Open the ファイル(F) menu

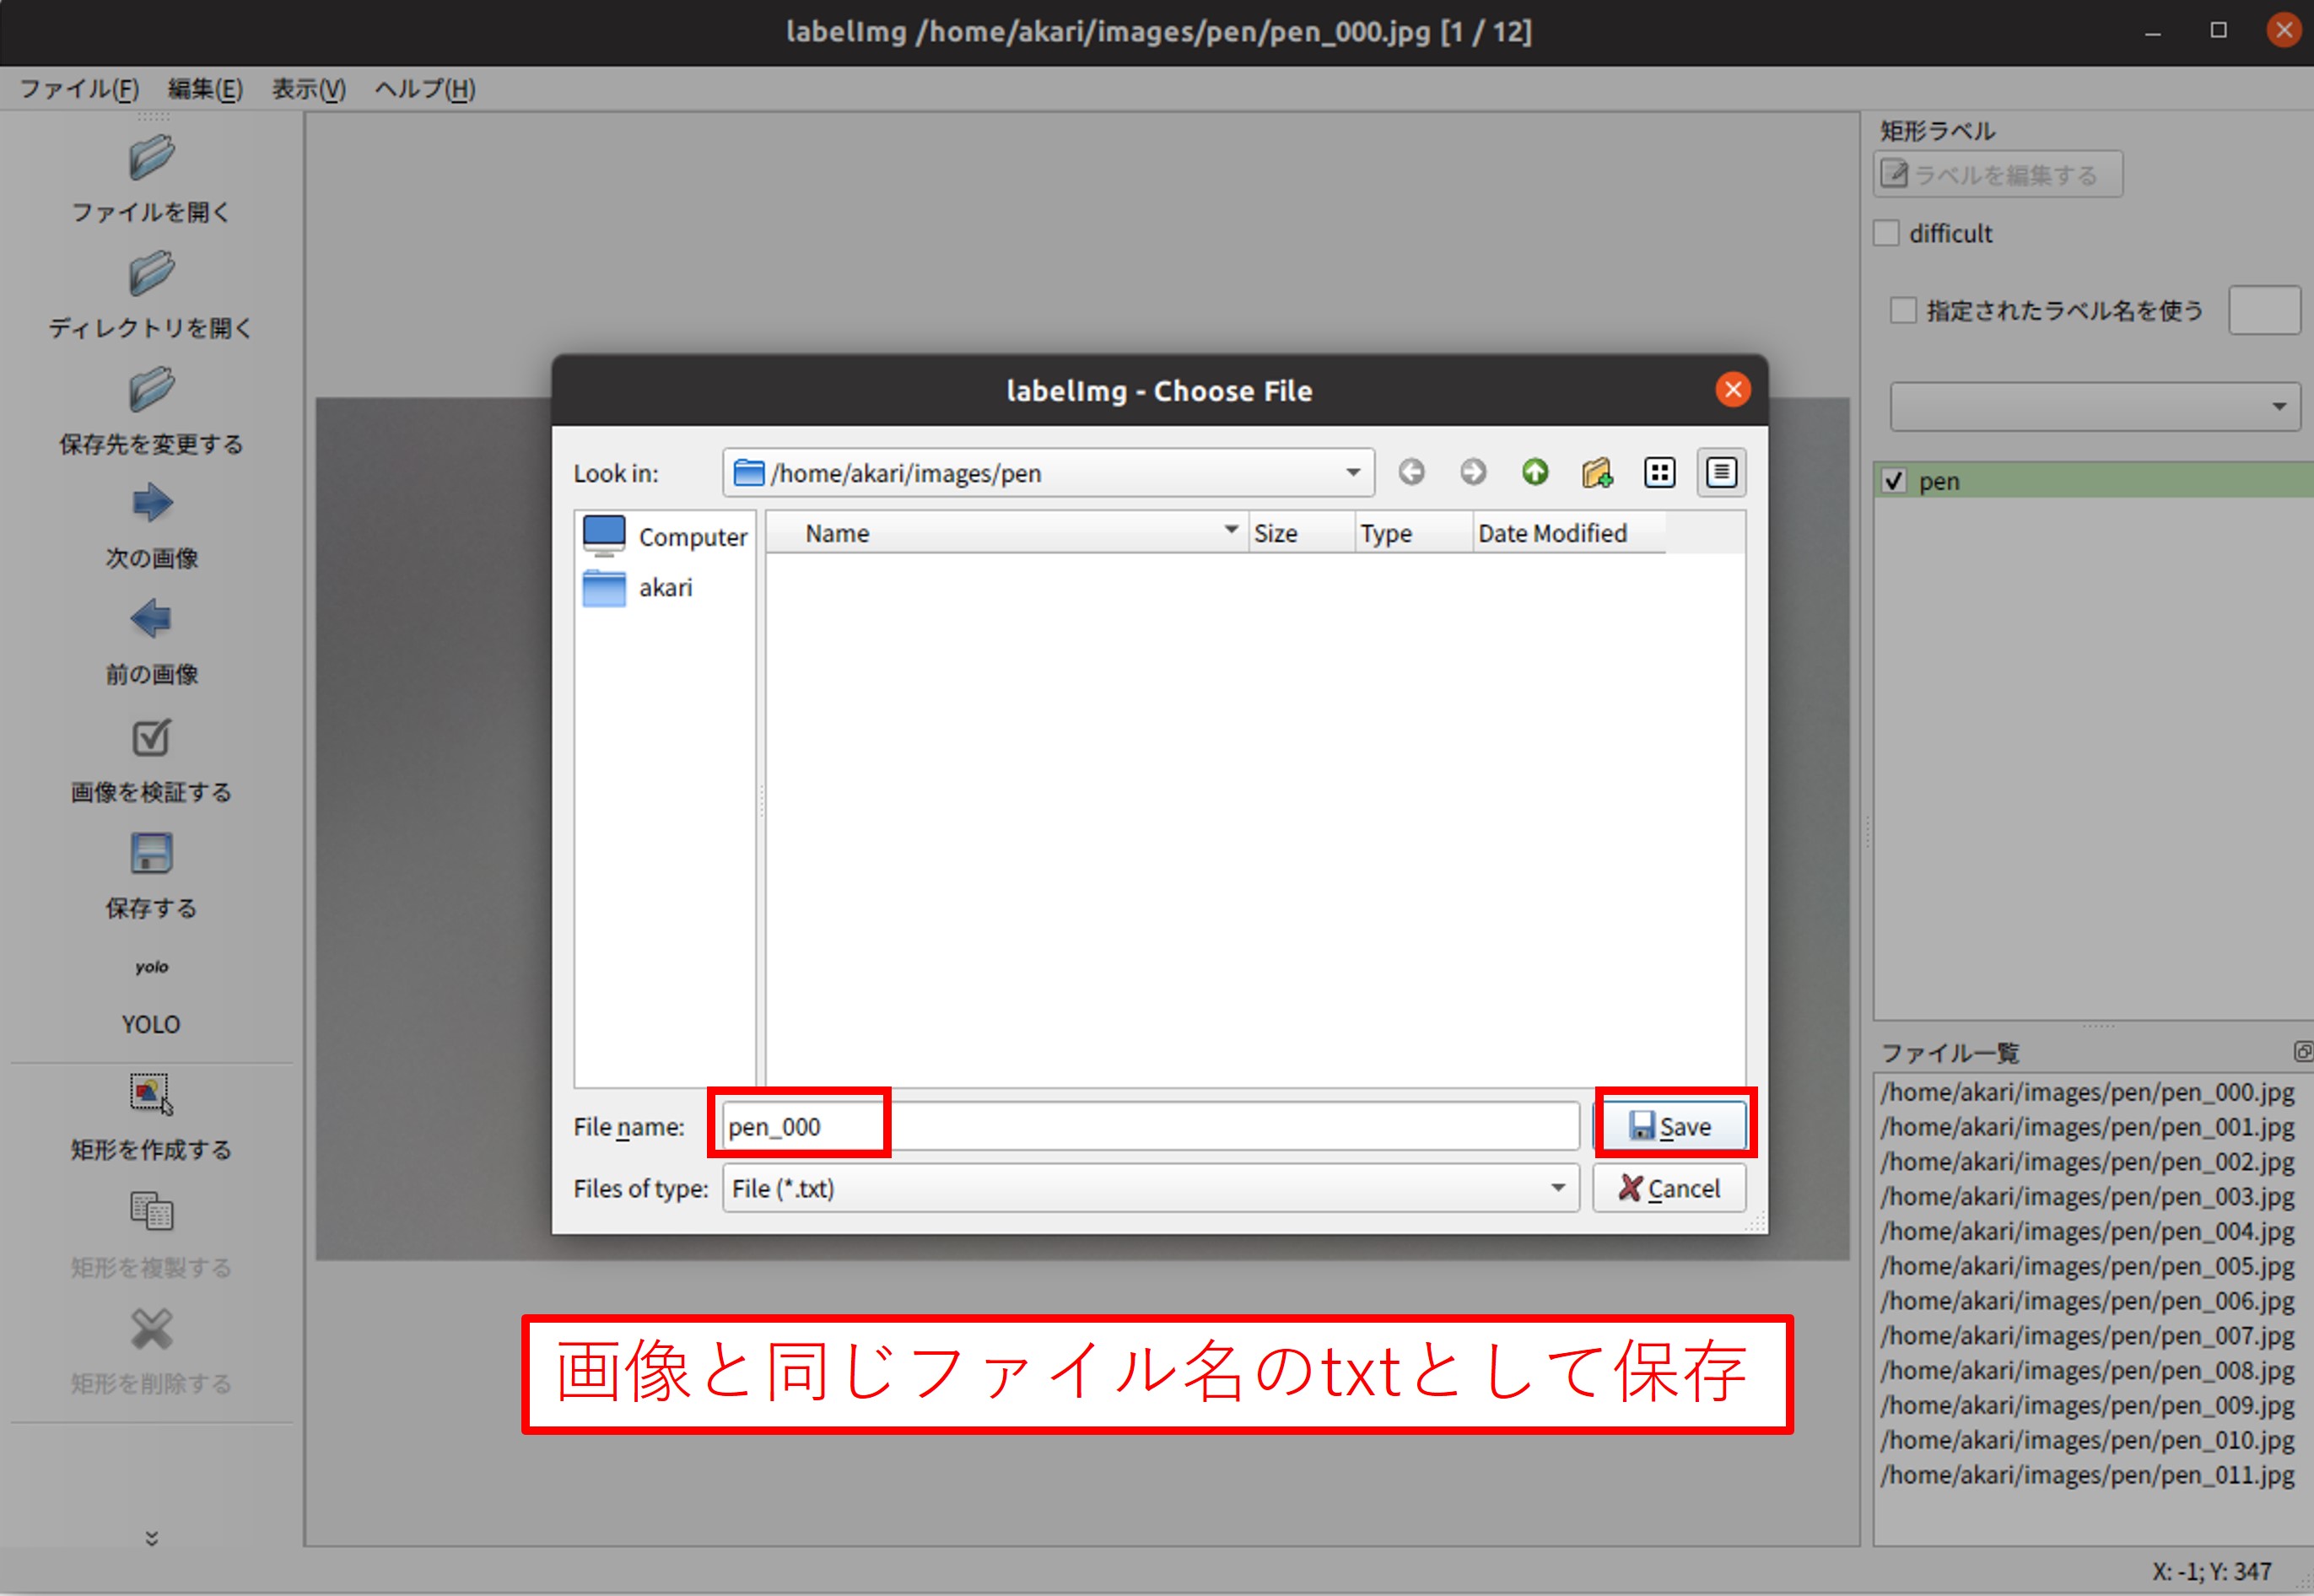pyautogui.click(x=79, y=89)
